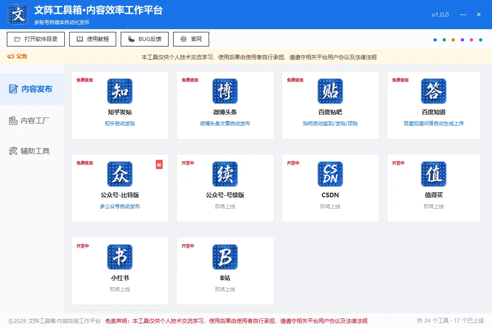Select the purple theme color dot
Viewport: 492px width, 328px height.
[462, 40]
